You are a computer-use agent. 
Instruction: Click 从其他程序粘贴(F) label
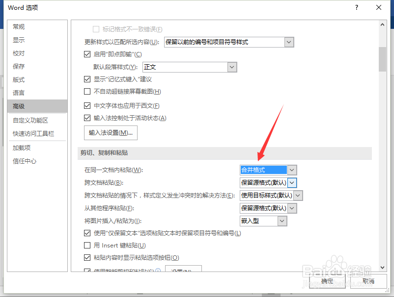[109, 208]
